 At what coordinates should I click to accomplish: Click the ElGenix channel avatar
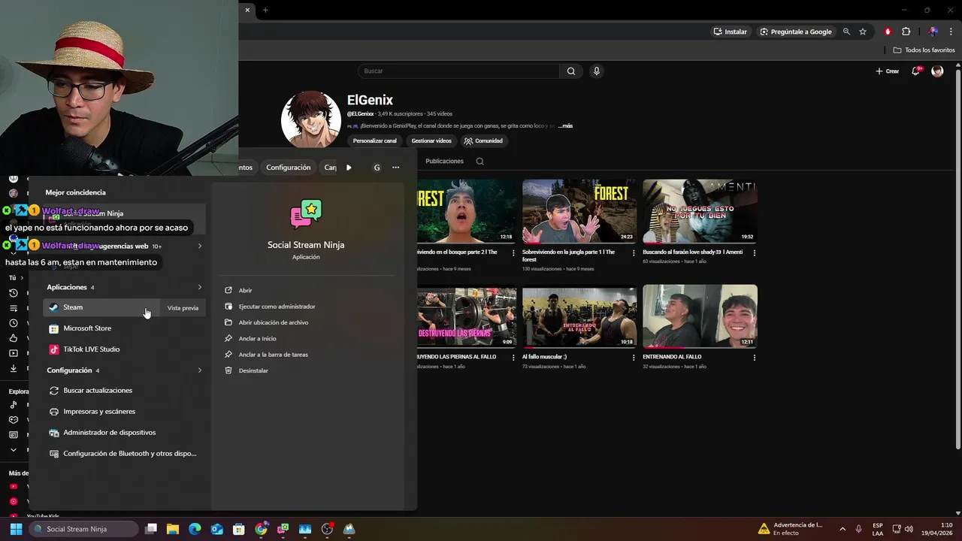click(x=311, y=121)
